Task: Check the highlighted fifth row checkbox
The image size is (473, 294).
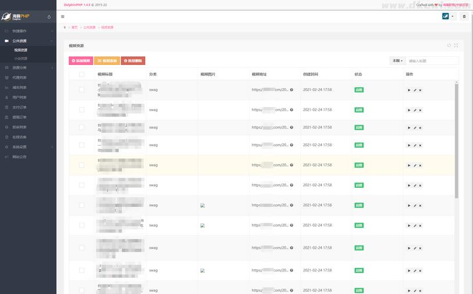Action: pos(82,165)
